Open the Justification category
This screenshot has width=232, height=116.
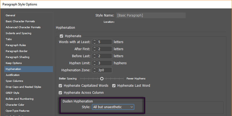pos(13,75)
